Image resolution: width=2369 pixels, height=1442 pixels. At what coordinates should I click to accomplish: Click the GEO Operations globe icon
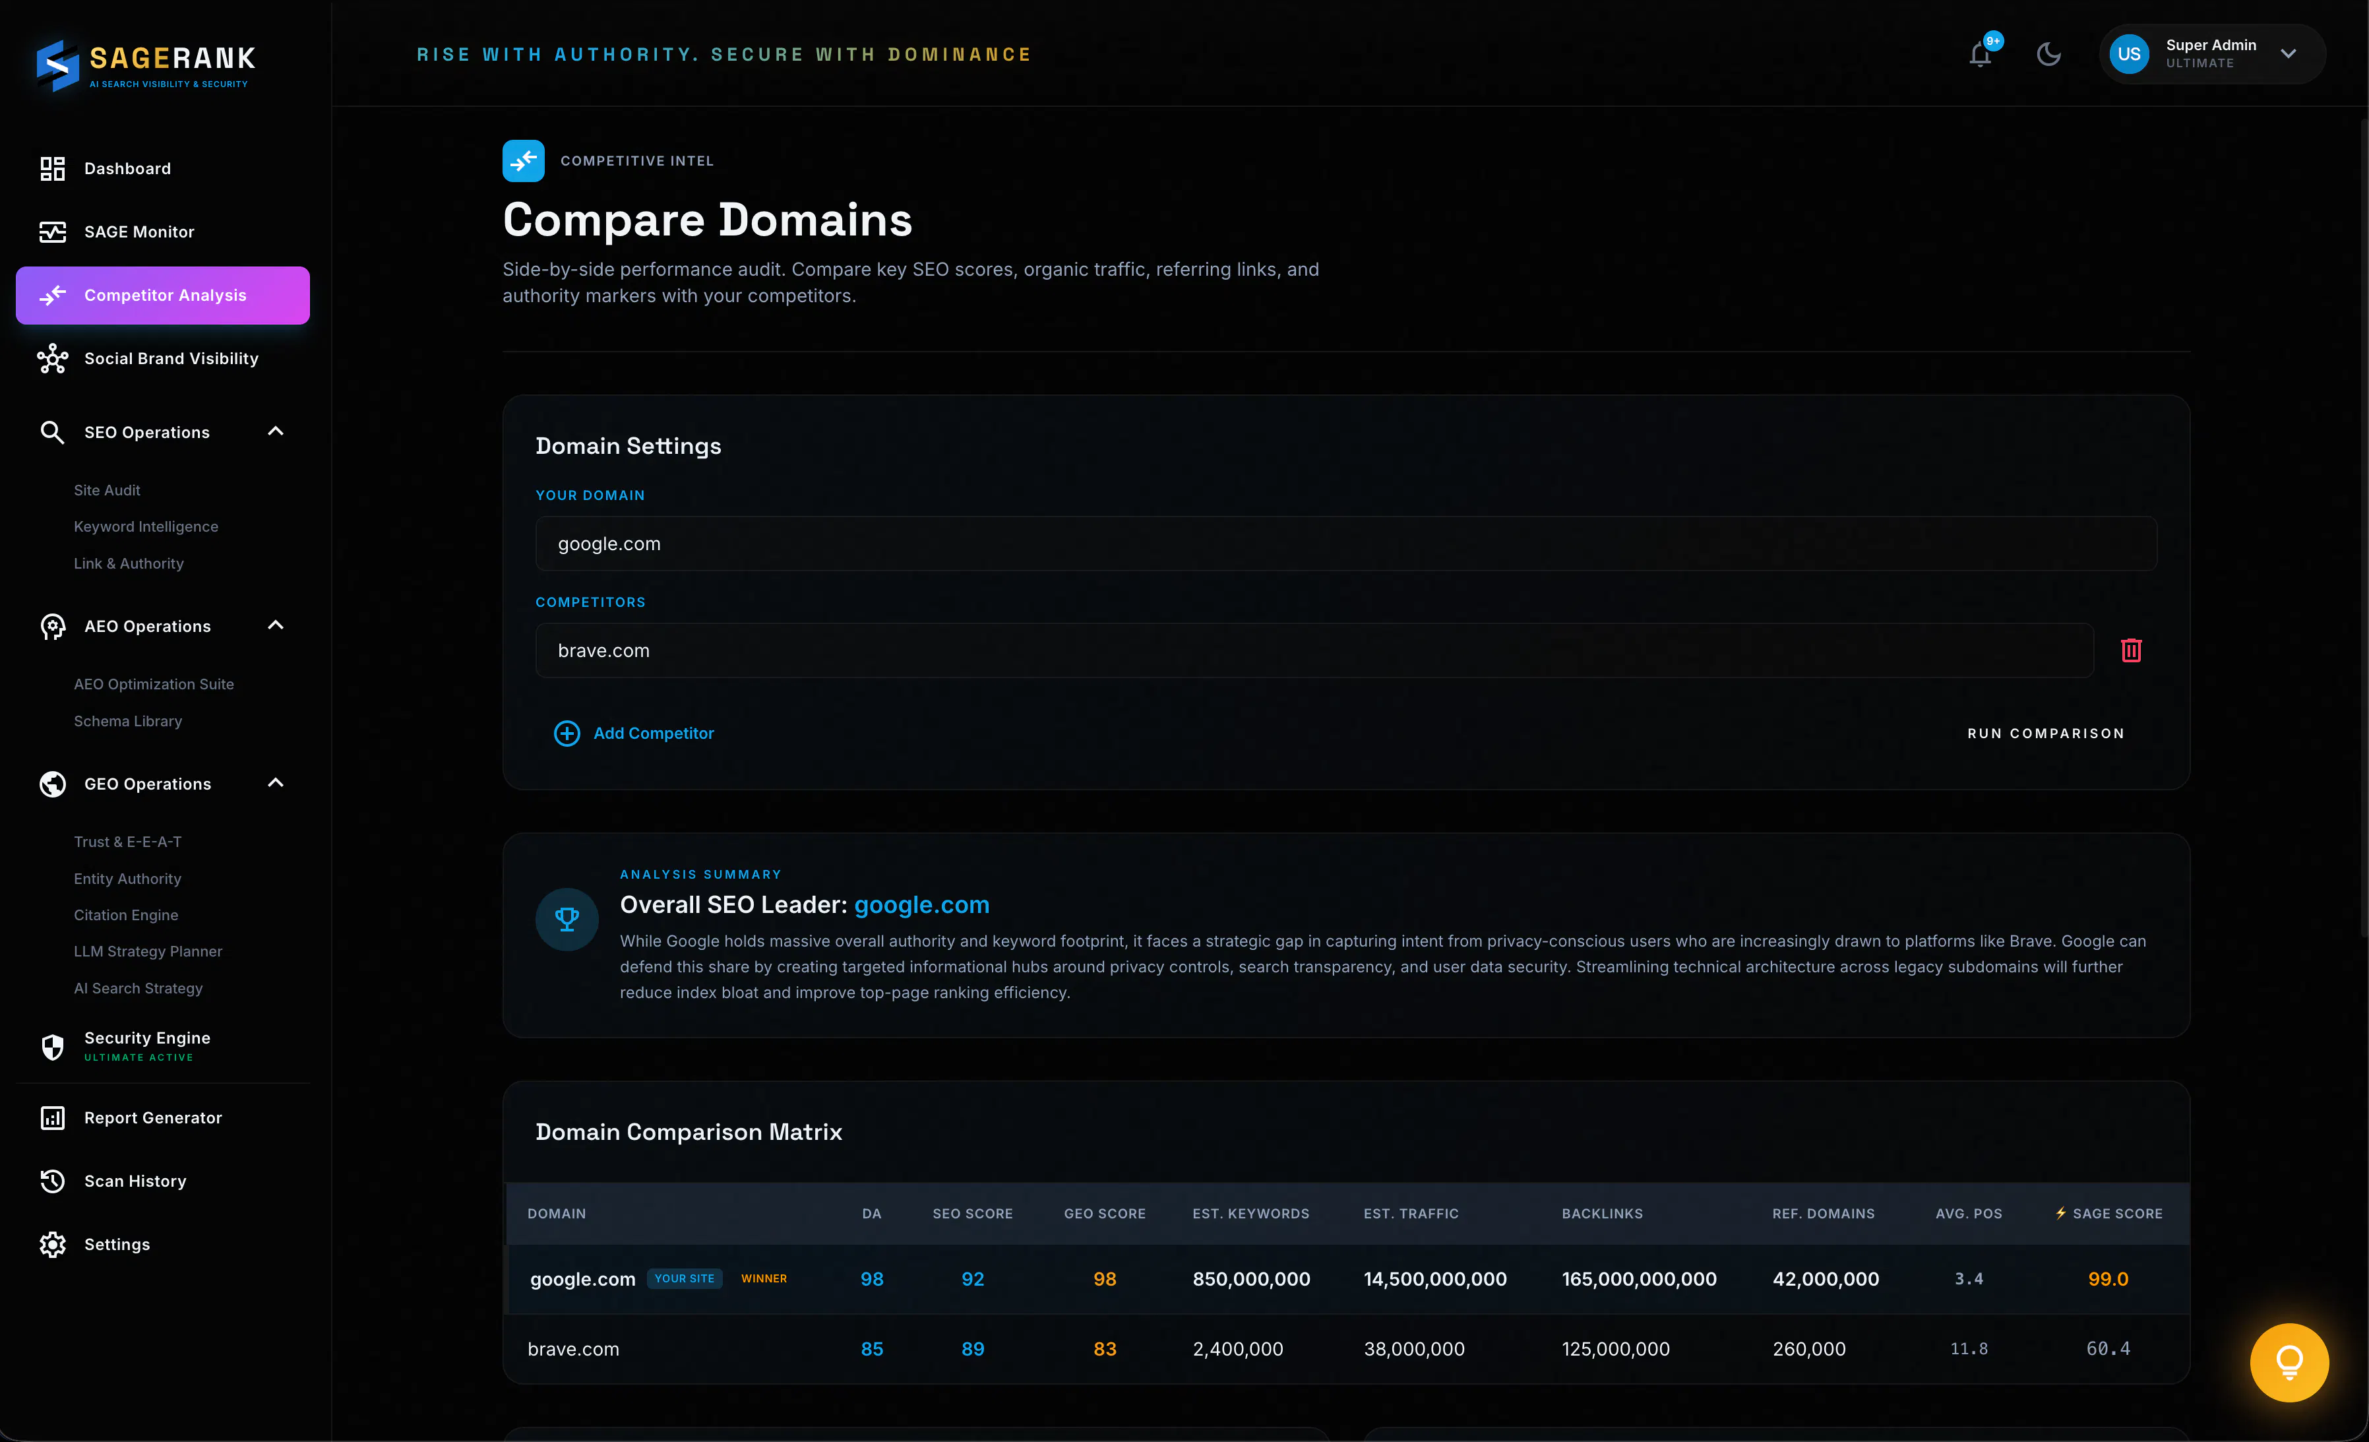click(53, 784)
